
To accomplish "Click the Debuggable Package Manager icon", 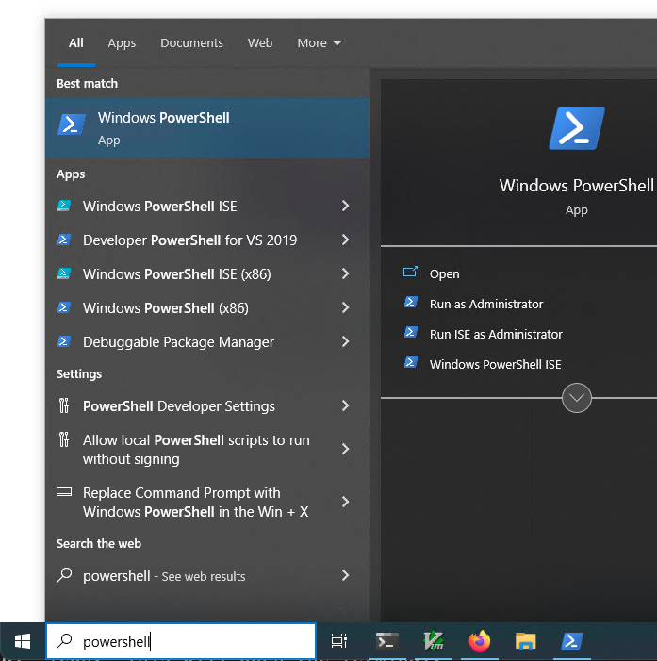I will 64,341.
